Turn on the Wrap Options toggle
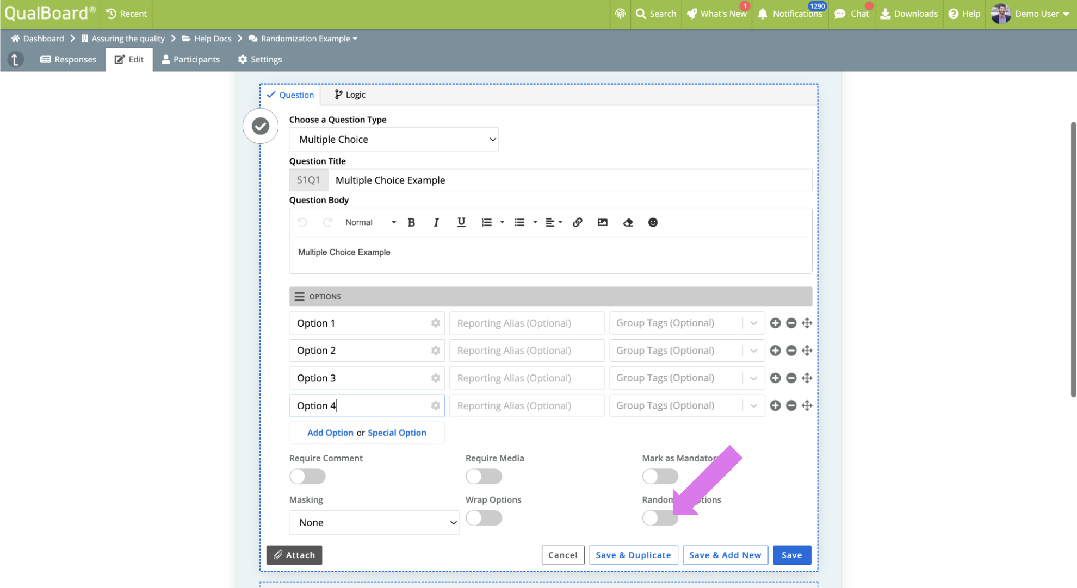Viewport: 1077px width, 588px height. click(484, 518)
